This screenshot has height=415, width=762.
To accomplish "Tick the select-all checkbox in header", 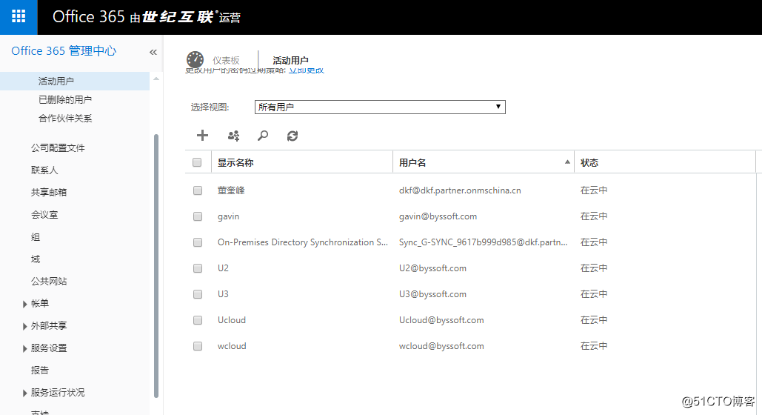I will [x=197, y=162].
